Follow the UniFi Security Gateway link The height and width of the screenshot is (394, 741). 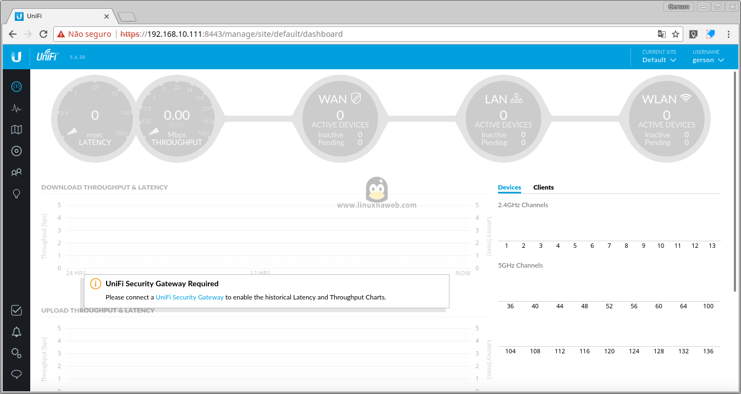[190, 297]
